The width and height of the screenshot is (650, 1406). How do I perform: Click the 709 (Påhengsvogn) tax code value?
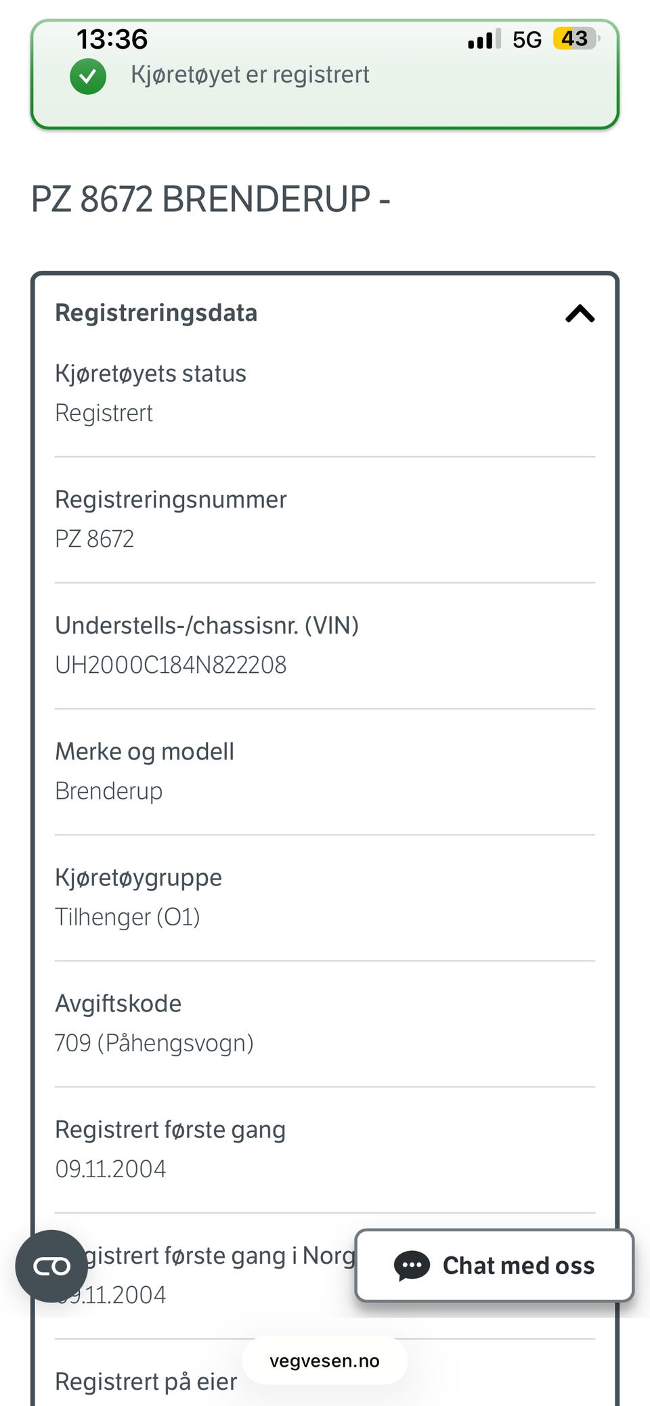(x=154, y=1043)
